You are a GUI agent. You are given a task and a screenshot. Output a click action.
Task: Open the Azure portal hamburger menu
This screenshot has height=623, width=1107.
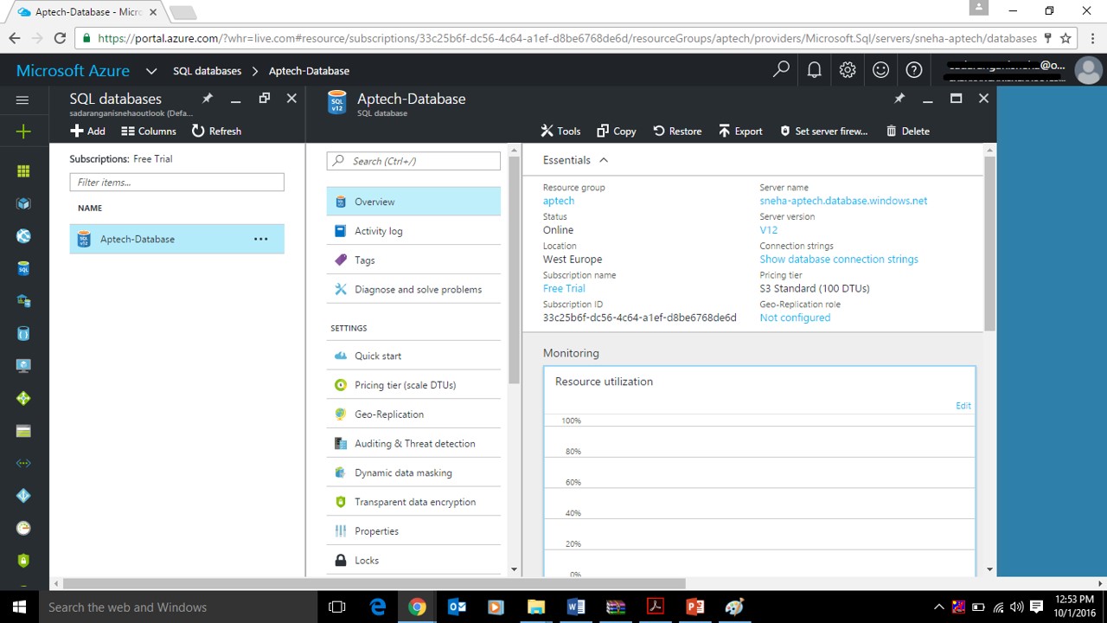tap(23, 100)
